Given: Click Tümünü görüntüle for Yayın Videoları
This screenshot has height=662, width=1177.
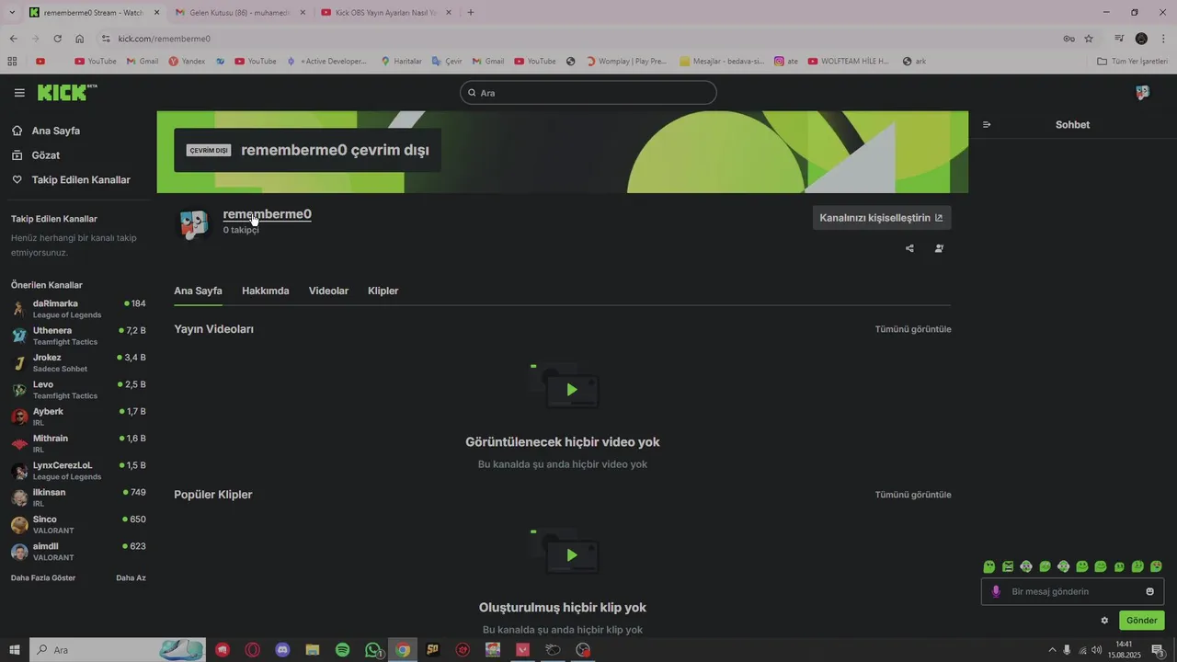Looking at the screenshot, I should point(913,329).
